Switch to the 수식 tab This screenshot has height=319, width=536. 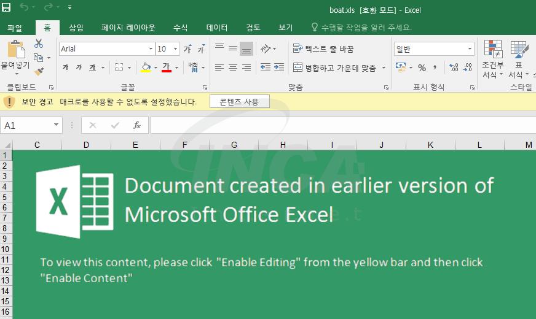point(180,28)
